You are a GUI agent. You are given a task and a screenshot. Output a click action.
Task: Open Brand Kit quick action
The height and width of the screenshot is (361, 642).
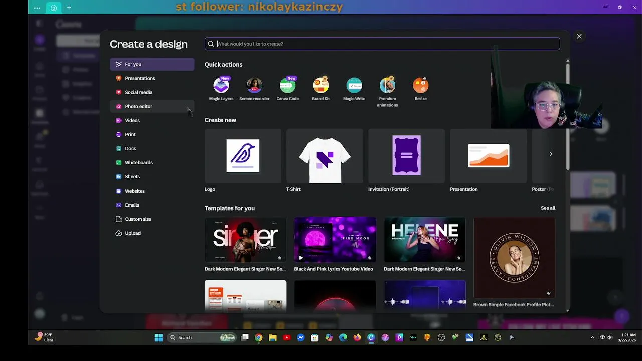point(321,89)
